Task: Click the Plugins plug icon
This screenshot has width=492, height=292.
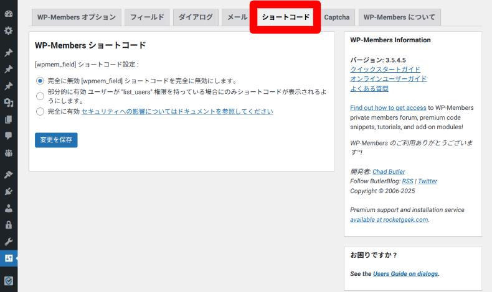Action: click(x=9, y=192)
